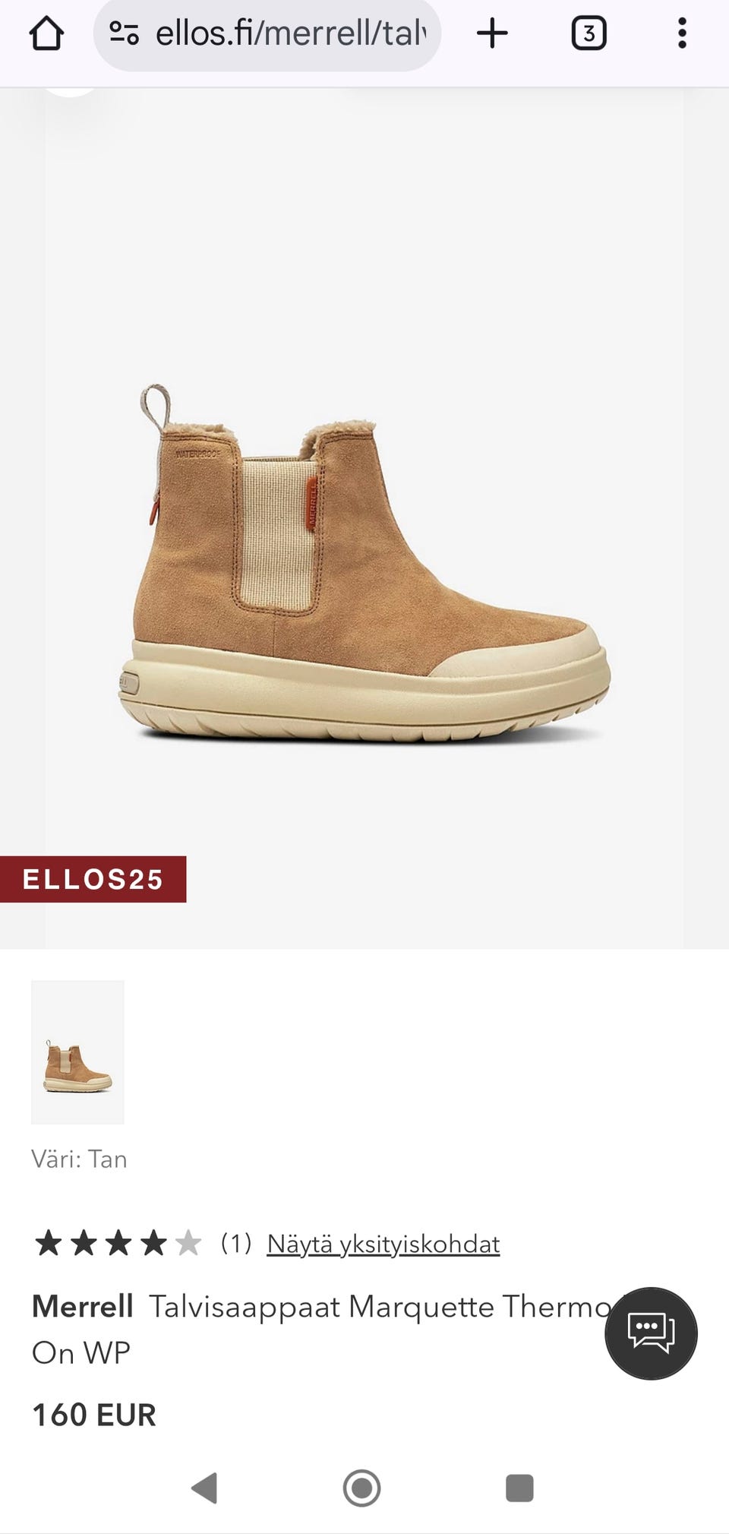Open the tab switcher showing 3 tabs
The height and width of the screenshot is (1534, 729).
[x=589, y=33]
